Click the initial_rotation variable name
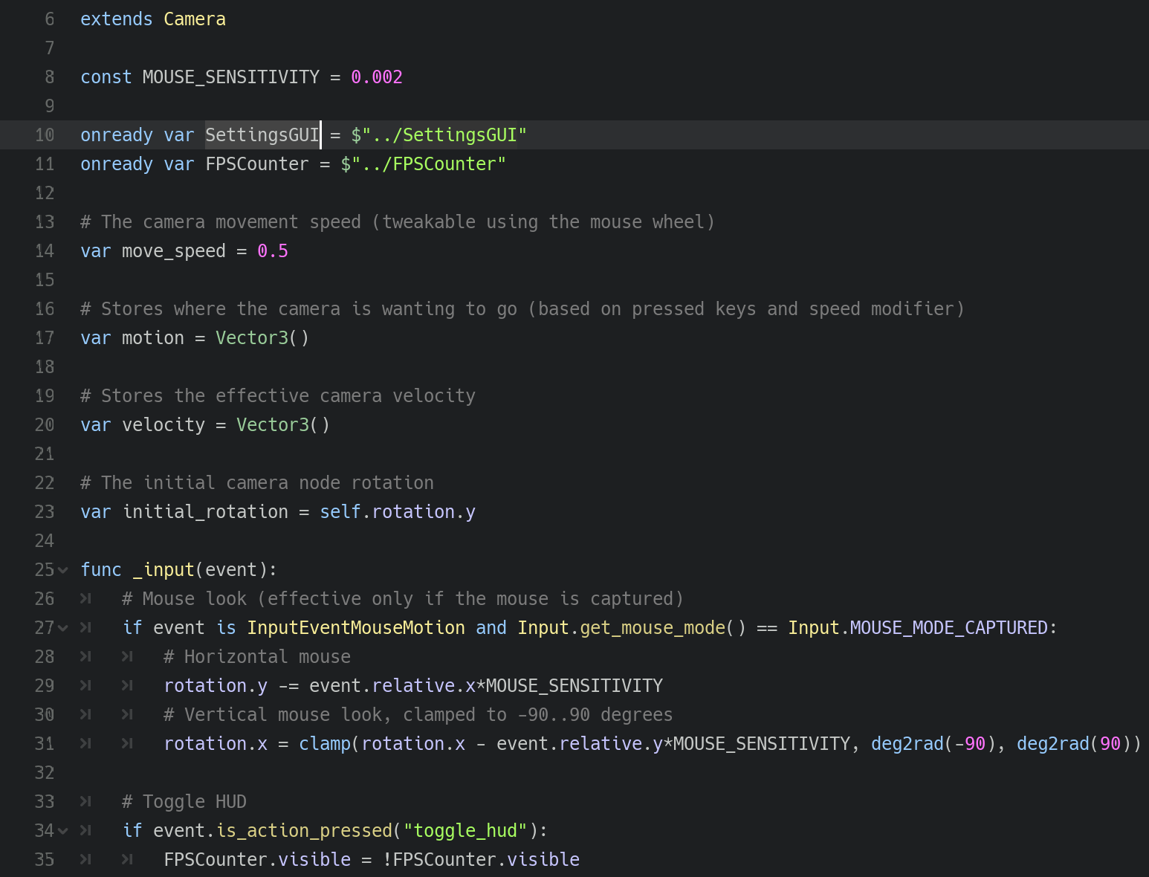 pos(205,512)
